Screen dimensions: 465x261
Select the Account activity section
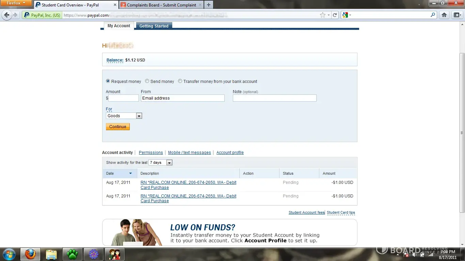[x=117, y=153]
